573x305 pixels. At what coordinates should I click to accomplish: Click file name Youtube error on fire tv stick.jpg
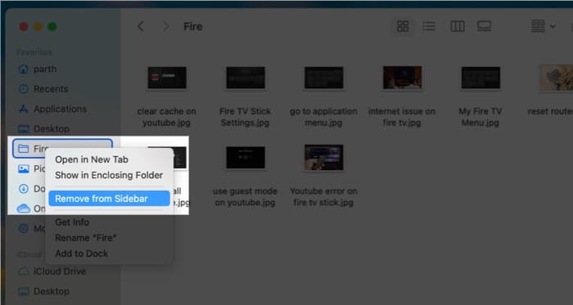click(324, 196)
